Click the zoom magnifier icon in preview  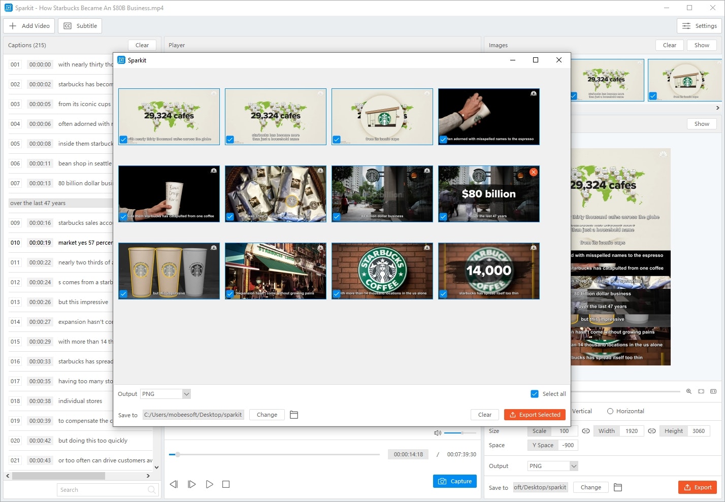(x=689, y=391)
